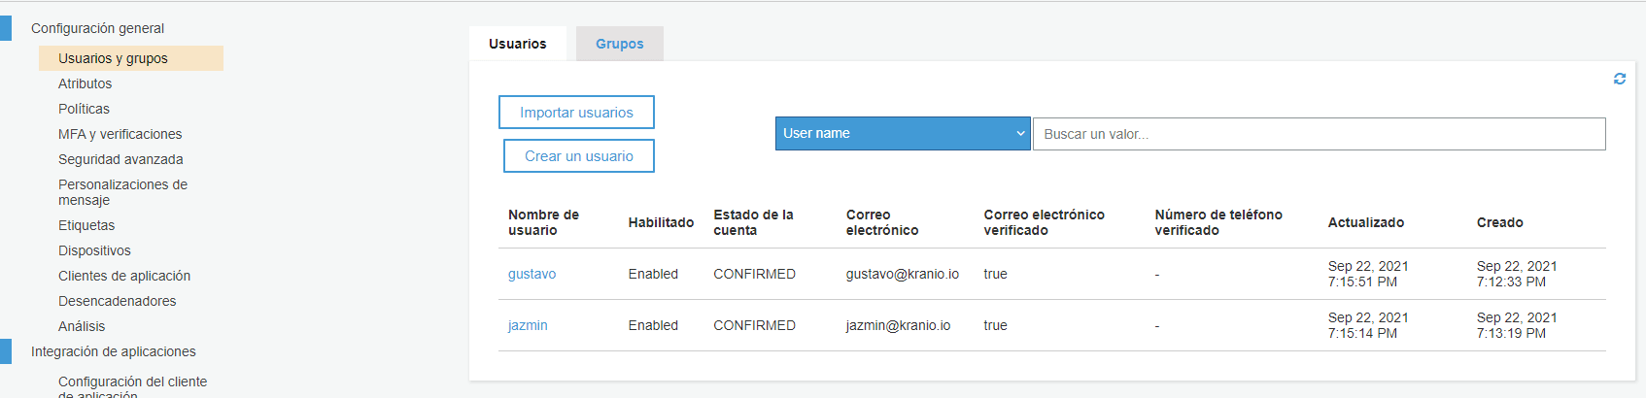Click the Correo electrónico verificado header
Viewport: 1646px width, 398px height.
coord(1044,222)
